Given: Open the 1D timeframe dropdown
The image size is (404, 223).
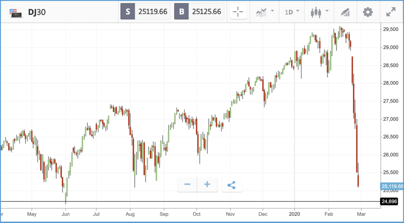Looking at the screenshot, I should tap(292, 12).
